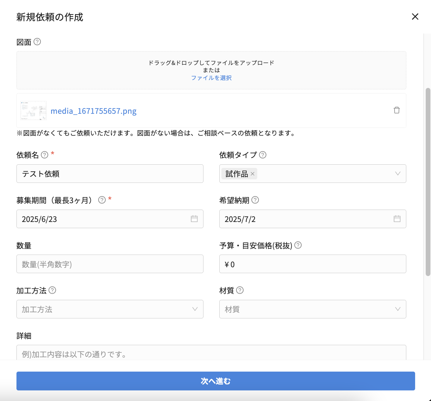Click ファイルを選択 upload link

[211, 78]
